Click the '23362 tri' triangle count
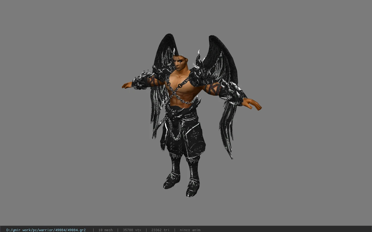Viewport: 372px width, 232px height. 160,230
